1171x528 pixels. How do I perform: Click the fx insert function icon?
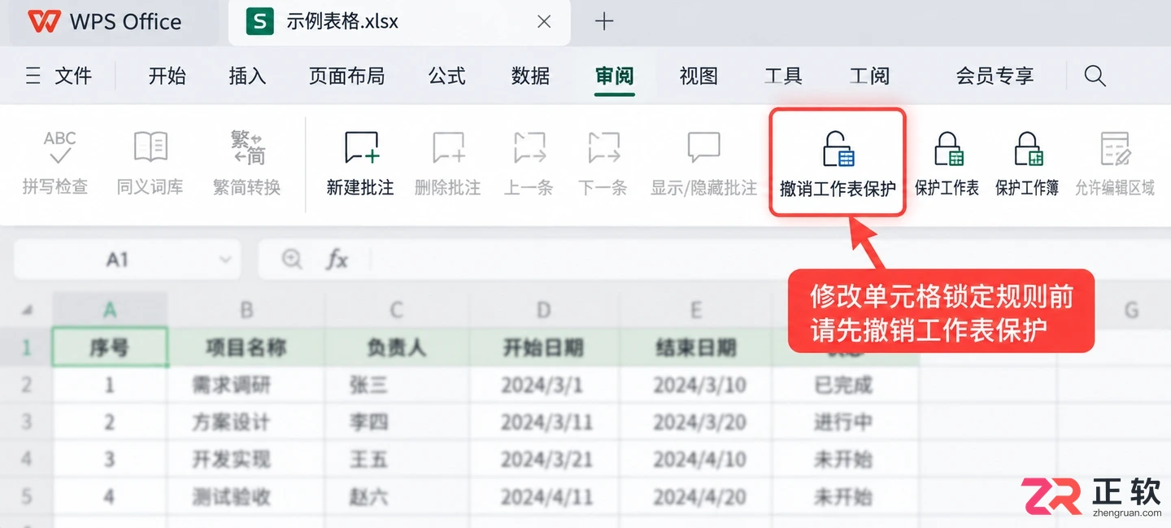click(337, 260)
